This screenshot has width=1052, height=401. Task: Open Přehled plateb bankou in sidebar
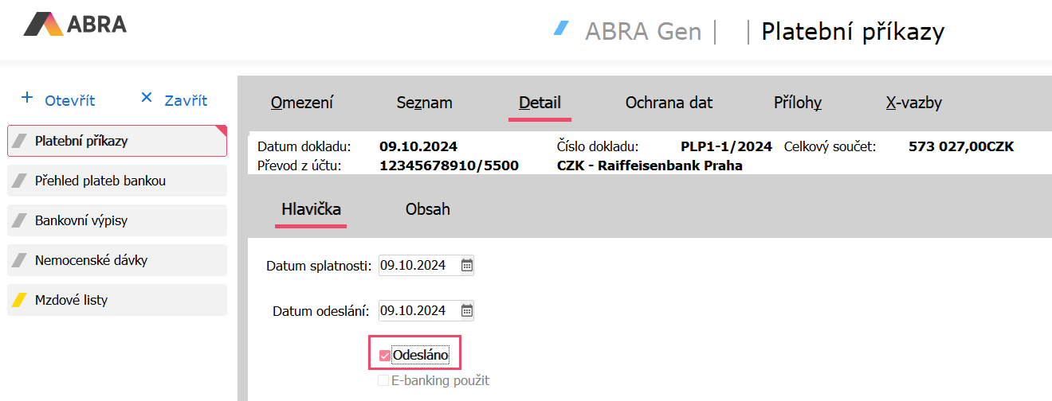coord(100,181)
